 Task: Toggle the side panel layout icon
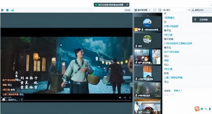point(160,10)
